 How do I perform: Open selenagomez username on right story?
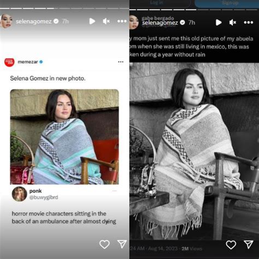click(x=160, y=23)
